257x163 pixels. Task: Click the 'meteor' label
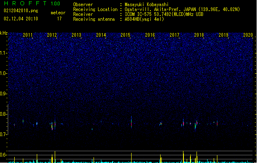[58, 13]
